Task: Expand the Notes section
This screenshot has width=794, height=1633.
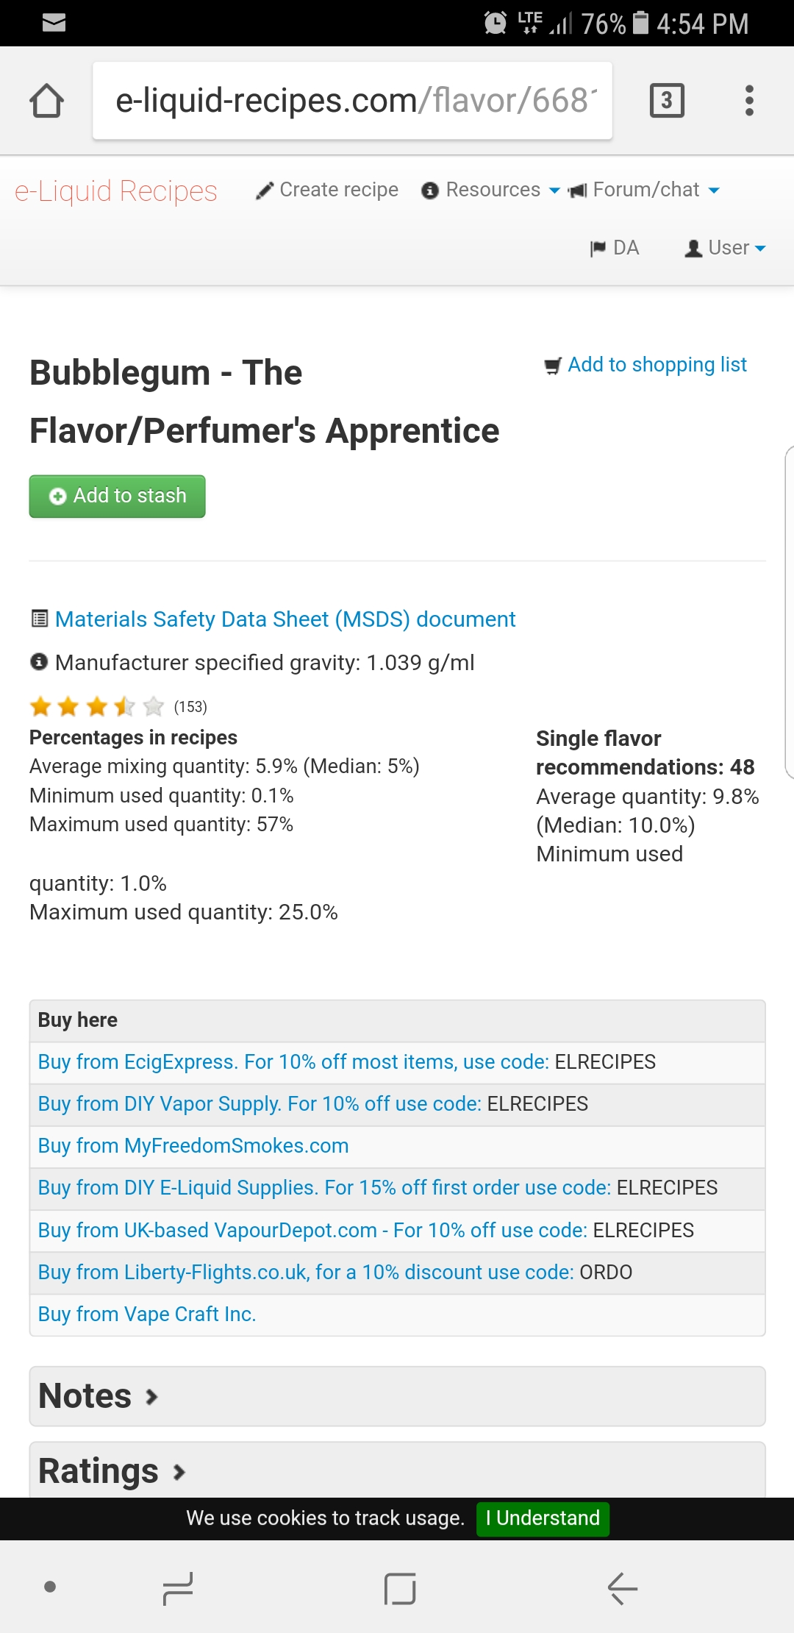Action: [397, 1396]
